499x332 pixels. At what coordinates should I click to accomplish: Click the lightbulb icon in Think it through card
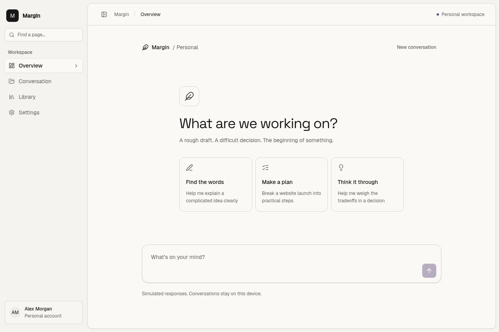click(341, 168)
